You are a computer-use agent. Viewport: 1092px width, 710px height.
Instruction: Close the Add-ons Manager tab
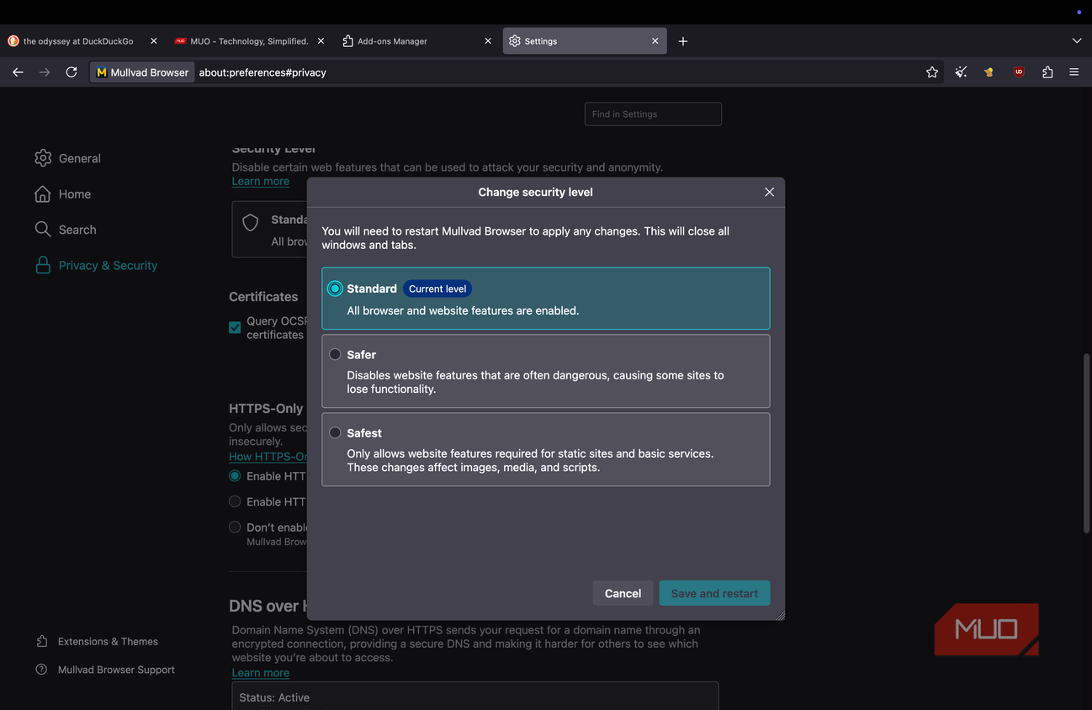[488, 41]
